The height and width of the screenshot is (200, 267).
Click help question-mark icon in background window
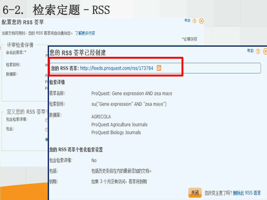click(194, 21)
